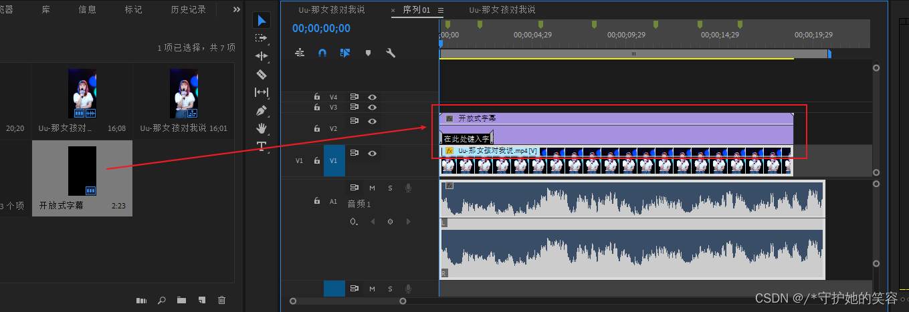Viewport: 909px width, 312px height.
Task: Open the 历史记录 panel tab
Action: [188, 9]
